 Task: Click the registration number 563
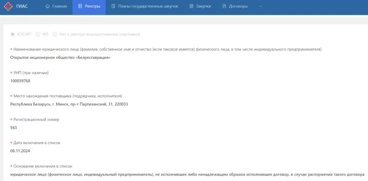pos(14,128)
